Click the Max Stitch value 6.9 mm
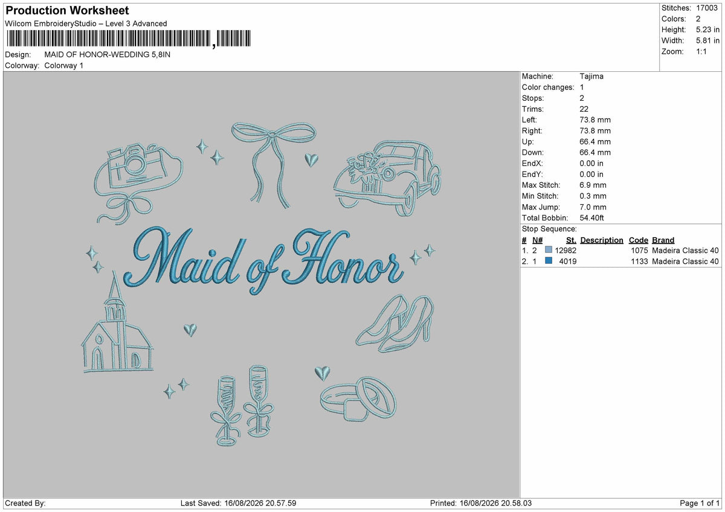The height and width of the screenshot is (512, 725). pos(593,185)
